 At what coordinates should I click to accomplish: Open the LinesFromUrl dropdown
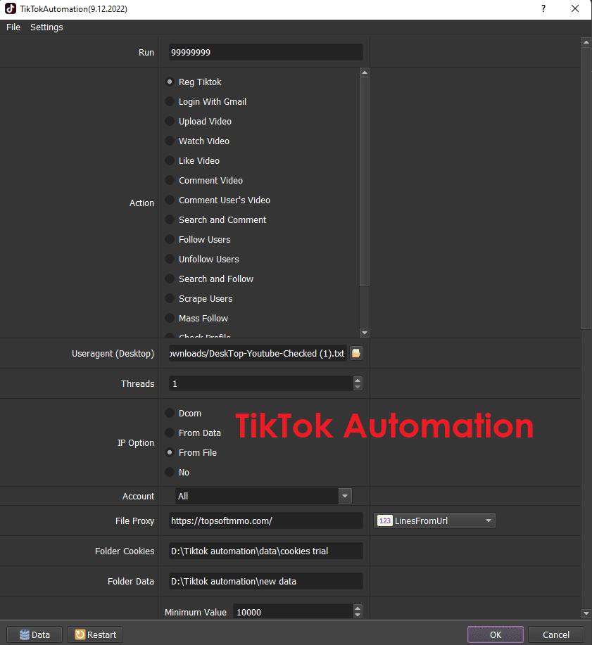[434, 521]
